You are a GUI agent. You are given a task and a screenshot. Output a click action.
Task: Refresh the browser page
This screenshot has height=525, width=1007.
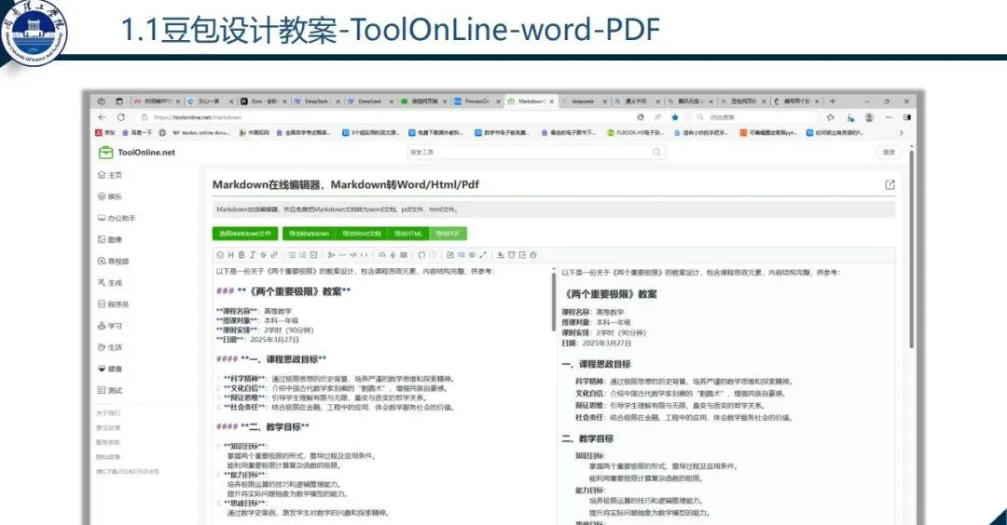120,117
